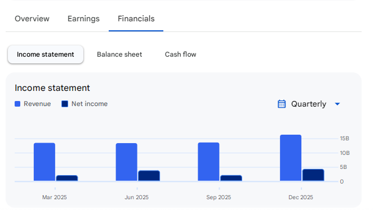Click the calendar icon beside Quarterly

click(x=282, y=104)
